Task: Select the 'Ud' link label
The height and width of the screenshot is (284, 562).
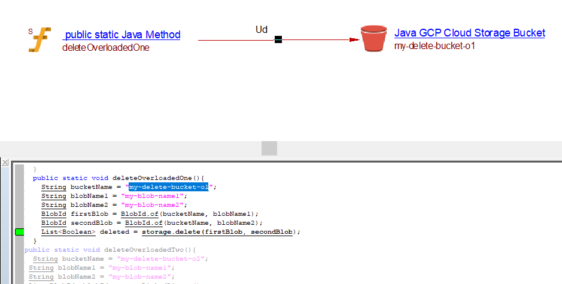Action: [x=262, y=29]
